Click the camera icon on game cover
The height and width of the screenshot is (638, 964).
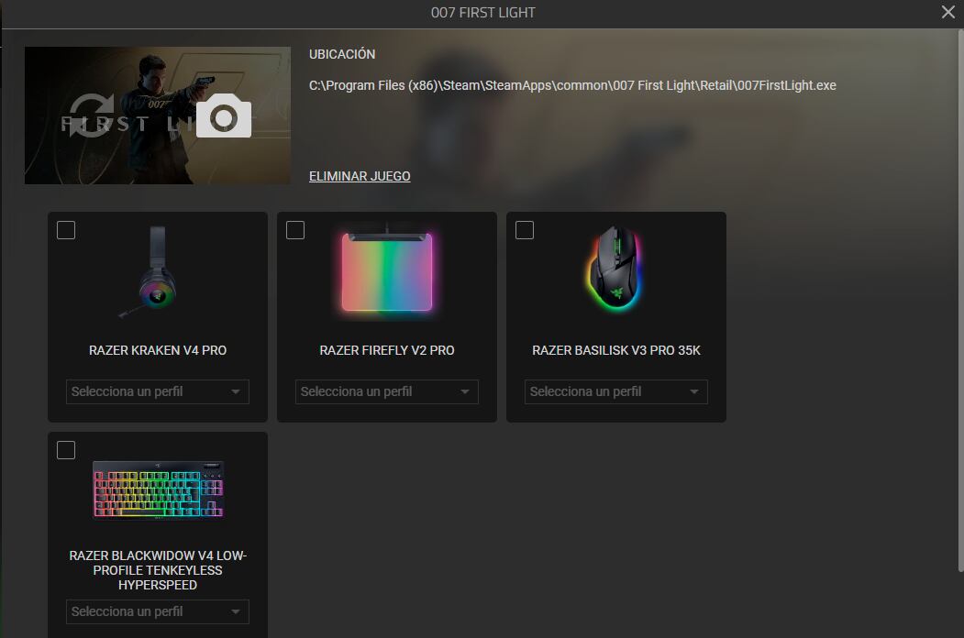[x=224, y=115]
